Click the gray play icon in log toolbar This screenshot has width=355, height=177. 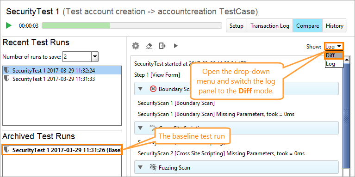click(x=176, y=46)
